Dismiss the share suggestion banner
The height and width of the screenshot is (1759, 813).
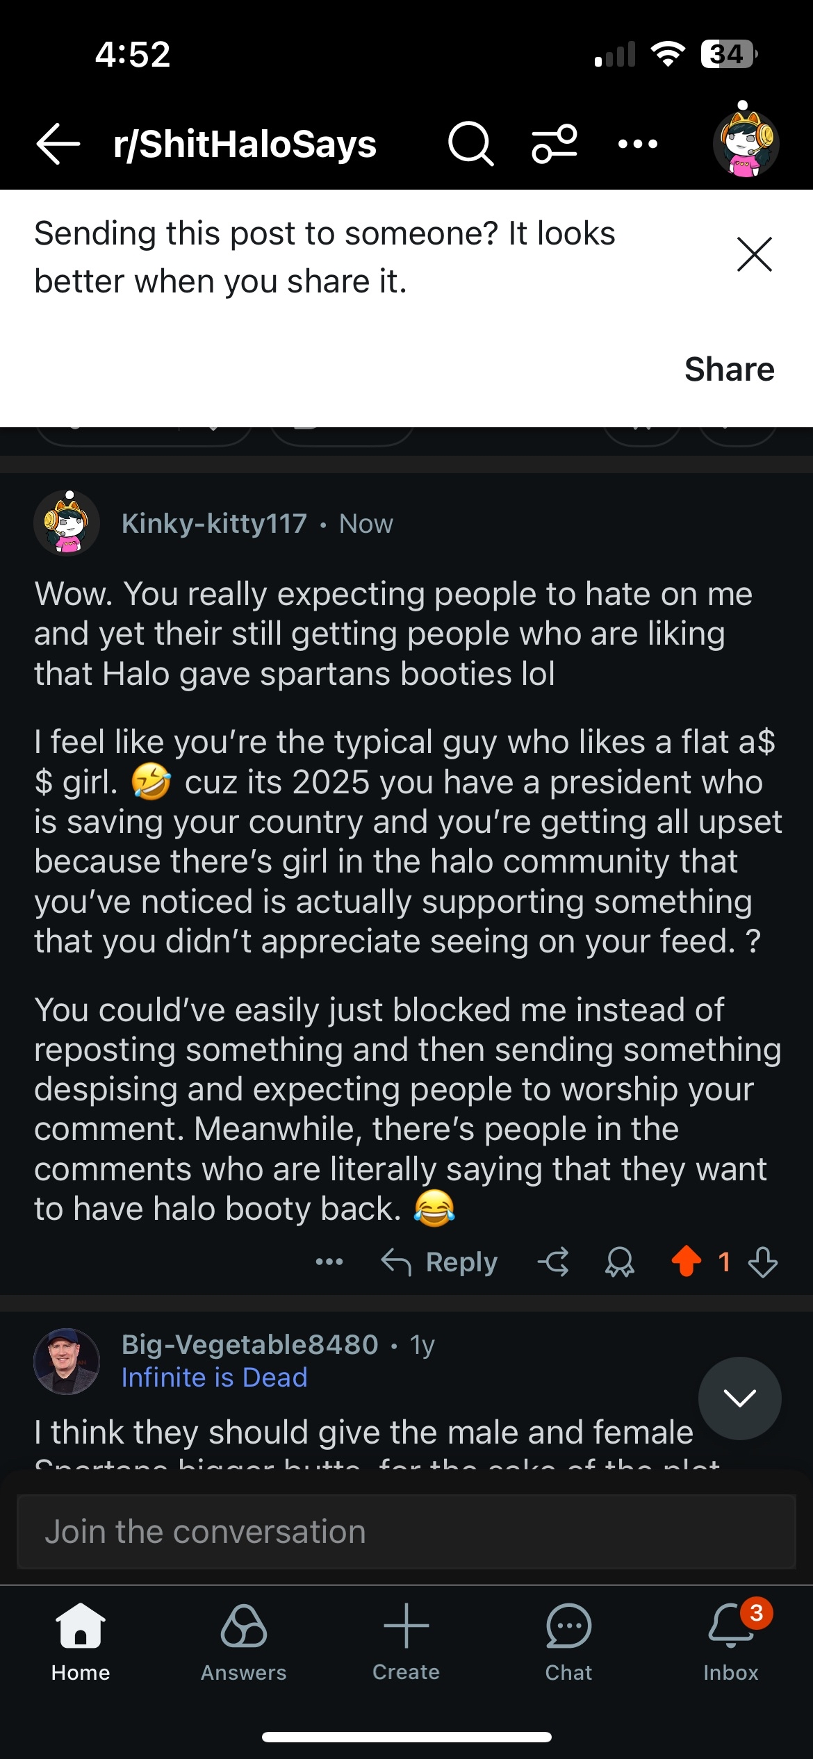[754, 254]
